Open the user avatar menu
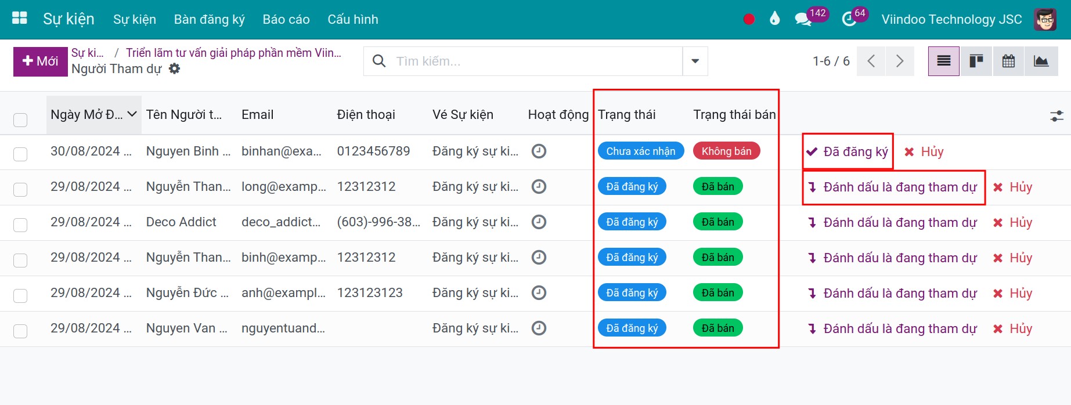This screenshot has height=405, width=1071. click(1045, 19)
